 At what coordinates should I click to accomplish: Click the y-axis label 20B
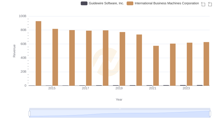click(x=23, y=72)
